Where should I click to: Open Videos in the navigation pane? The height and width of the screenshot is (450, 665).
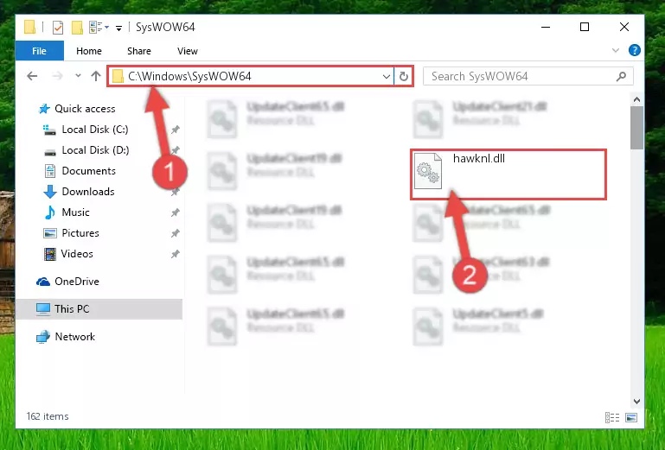pyautogui.click(x=77, y=254)
